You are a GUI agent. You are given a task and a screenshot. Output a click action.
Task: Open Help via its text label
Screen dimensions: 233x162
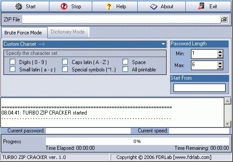(121, 7)
